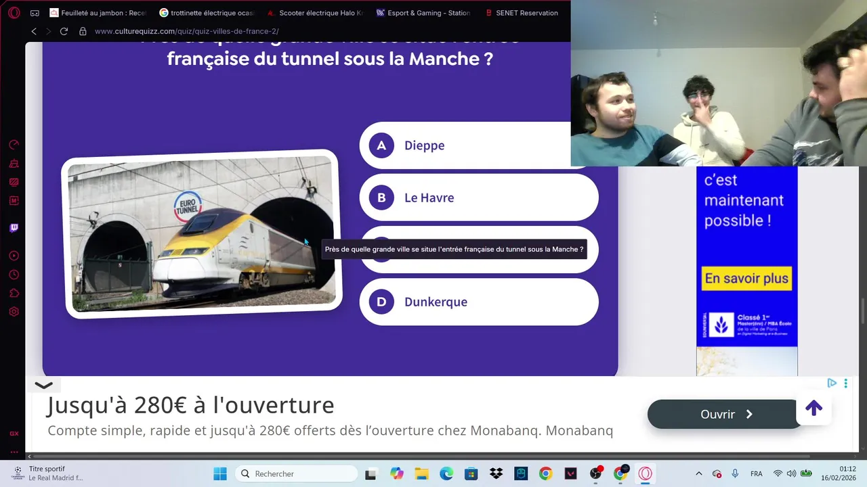The width and height of the screenshot is (867, 487).
Task: Open GX Cleaner in sidebar
Action: click(14, 164)
